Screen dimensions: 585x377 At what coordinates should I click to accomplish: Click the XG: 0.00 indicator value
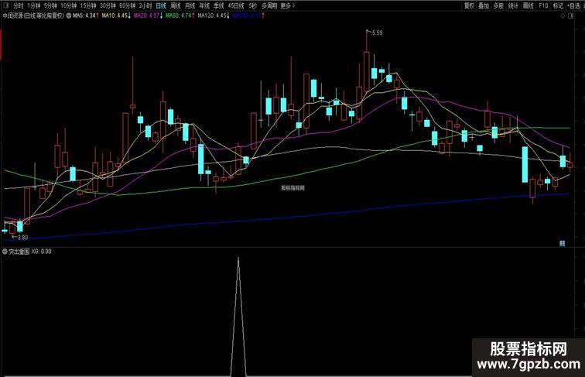[42, 252]
